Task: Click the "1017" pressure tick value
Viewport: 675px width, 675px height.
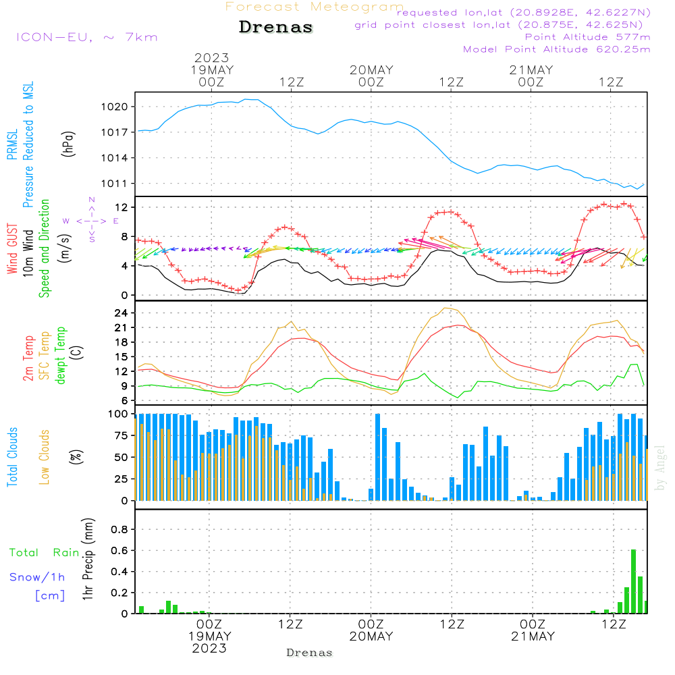Action: [x=115, y=132]
